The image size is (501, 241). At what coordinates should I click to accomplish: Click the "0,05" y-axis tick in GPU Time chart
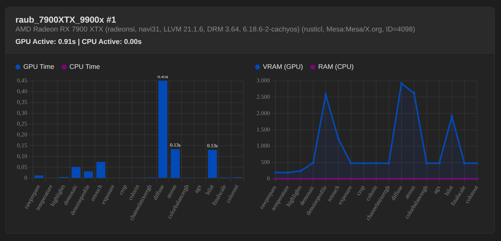(22, 167)
